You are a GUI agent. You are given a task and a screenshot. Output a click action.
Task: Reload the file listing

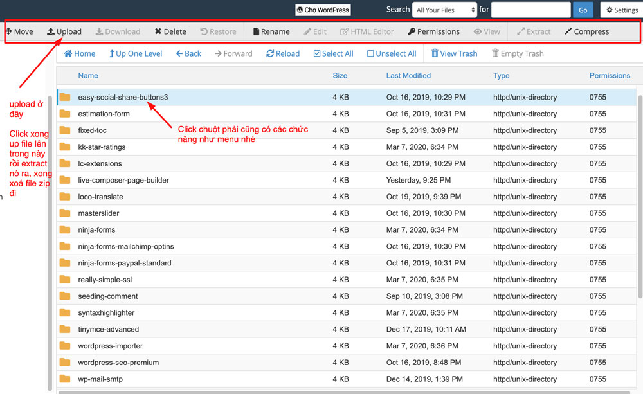[283, 54]
